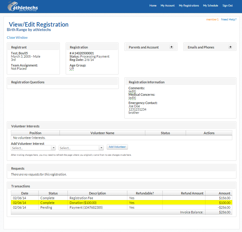Click emergency contact name Joe Doe
The width and height of the screenshot is (242, 232).
pyautogui.click(x=134, y=106)
